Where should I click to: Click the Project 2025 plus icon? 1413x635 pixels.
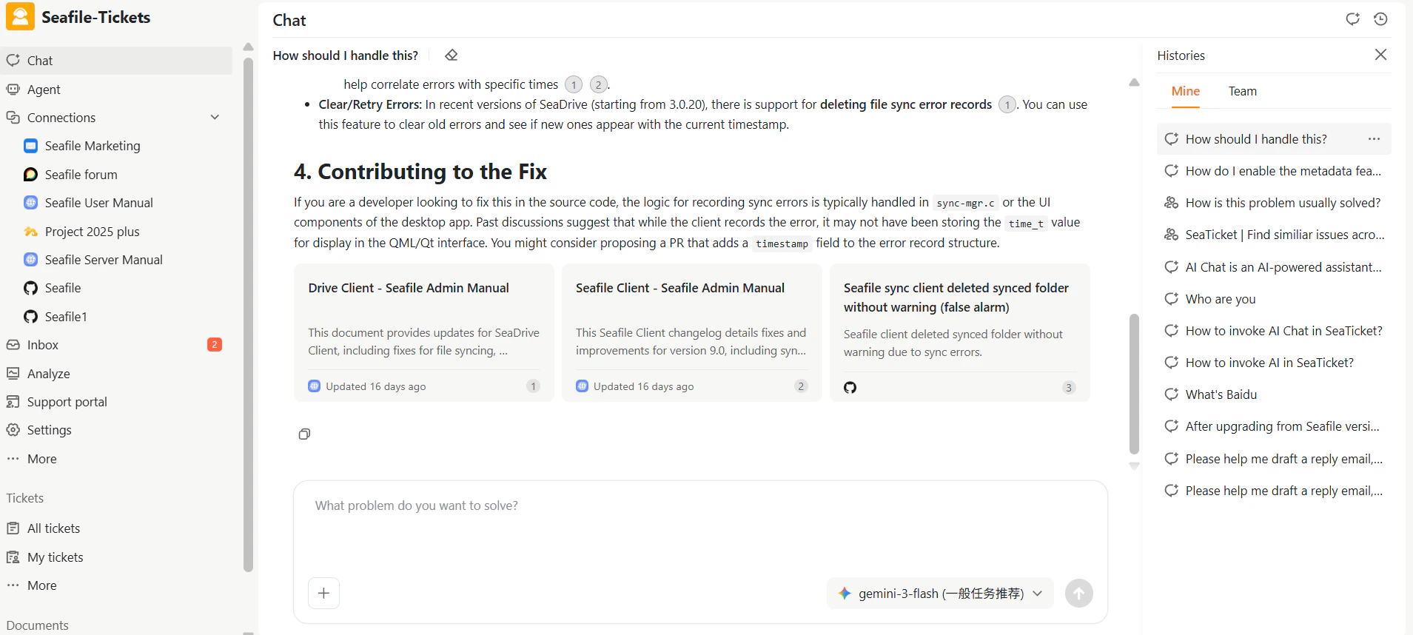coord(30,232)
